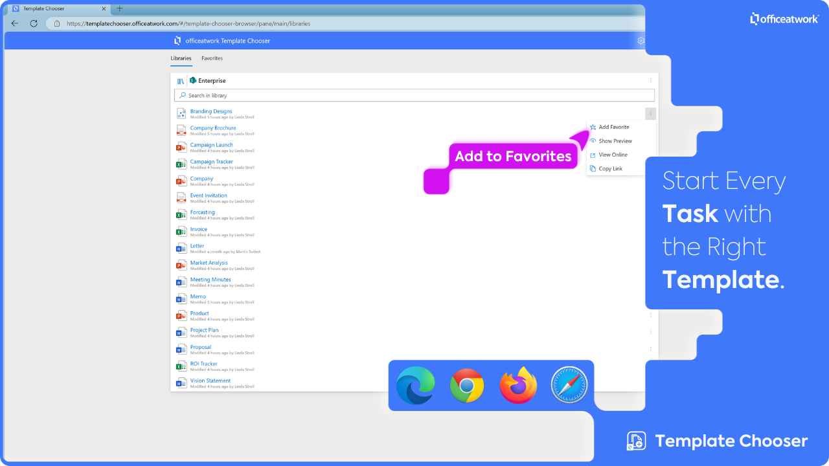
Task: Open the Branding Designs template link
Action: click(211, 111)
